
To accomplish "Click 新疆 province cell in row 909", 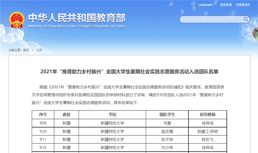I will [x=66, y=123].
